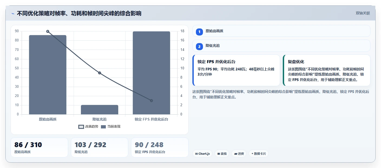Click the 90 / 248 stat card

coord(160,147)
